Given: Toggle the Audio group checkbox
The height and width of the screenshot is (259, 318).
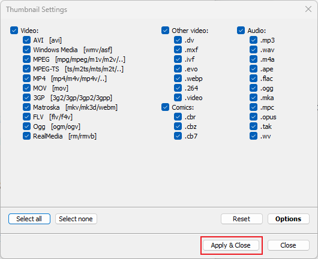Looking at the screenshot, I should click(241, 31).
